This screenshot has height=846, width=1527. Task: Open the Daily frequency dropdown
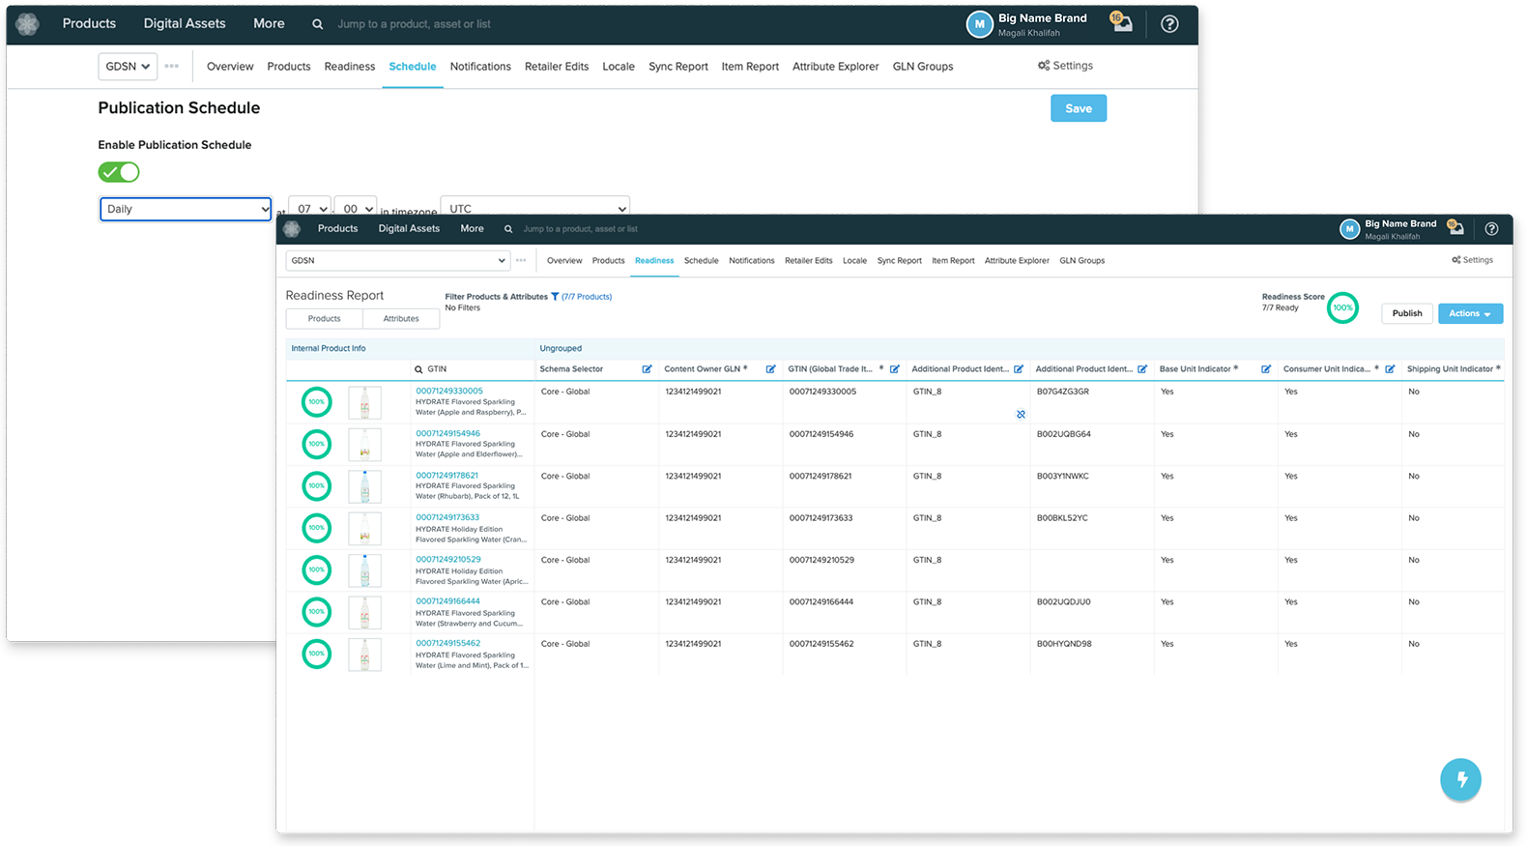coord(186,209)
